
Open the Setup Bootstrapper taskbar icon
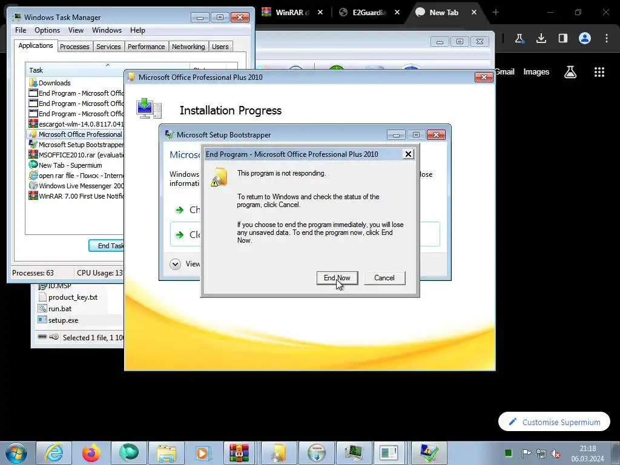click(x=429, y=453)
